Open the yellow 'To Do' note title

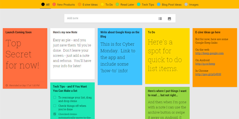151,32
